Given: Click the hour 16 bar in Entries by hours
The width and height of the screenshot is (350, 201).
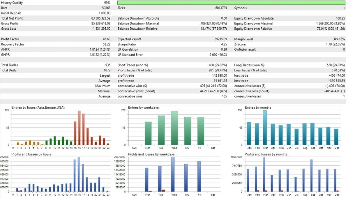Looking at the screenshot, I should pos(79,127).
